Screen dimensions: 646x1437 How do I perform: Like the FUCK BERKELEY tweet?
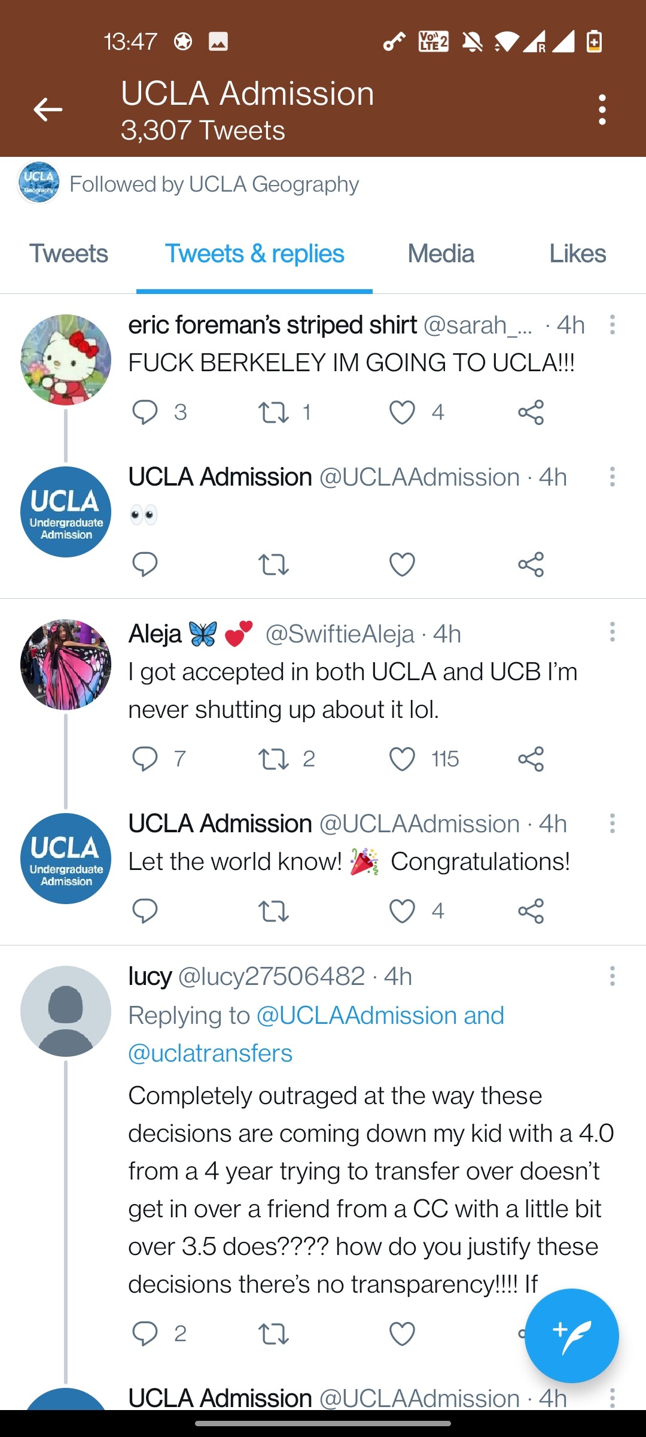402,412
